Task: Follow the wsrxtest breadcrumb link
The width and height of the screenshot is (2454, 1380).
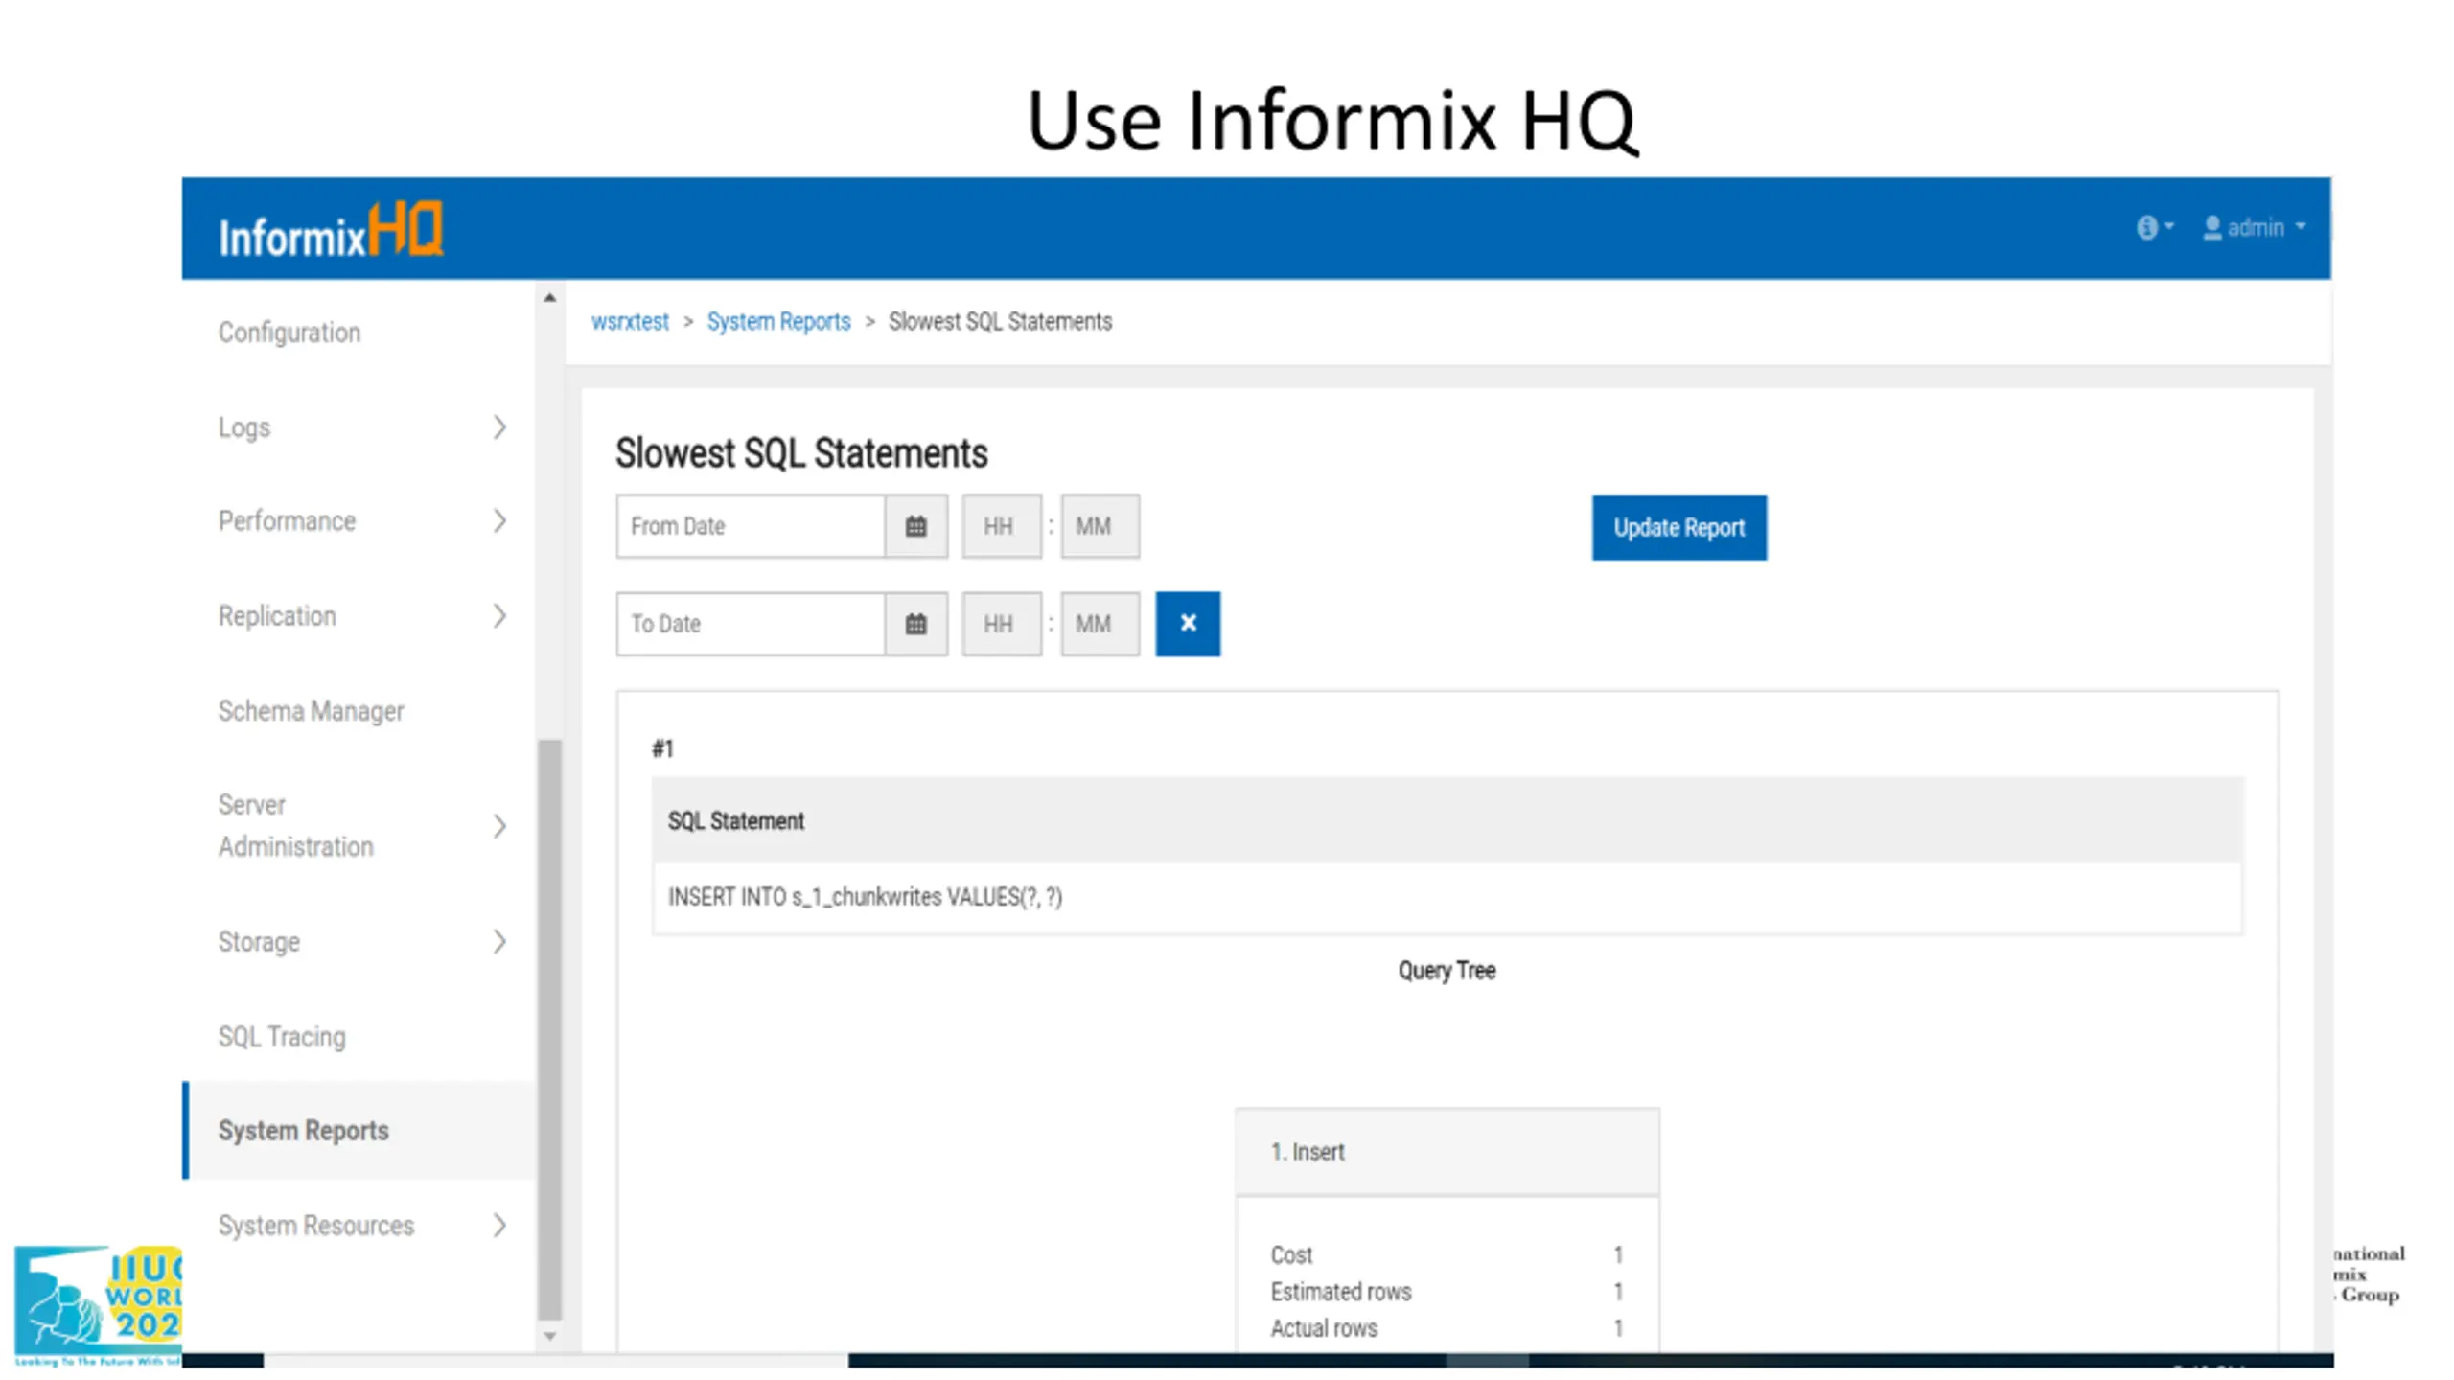Action: [x=630, y=322]
